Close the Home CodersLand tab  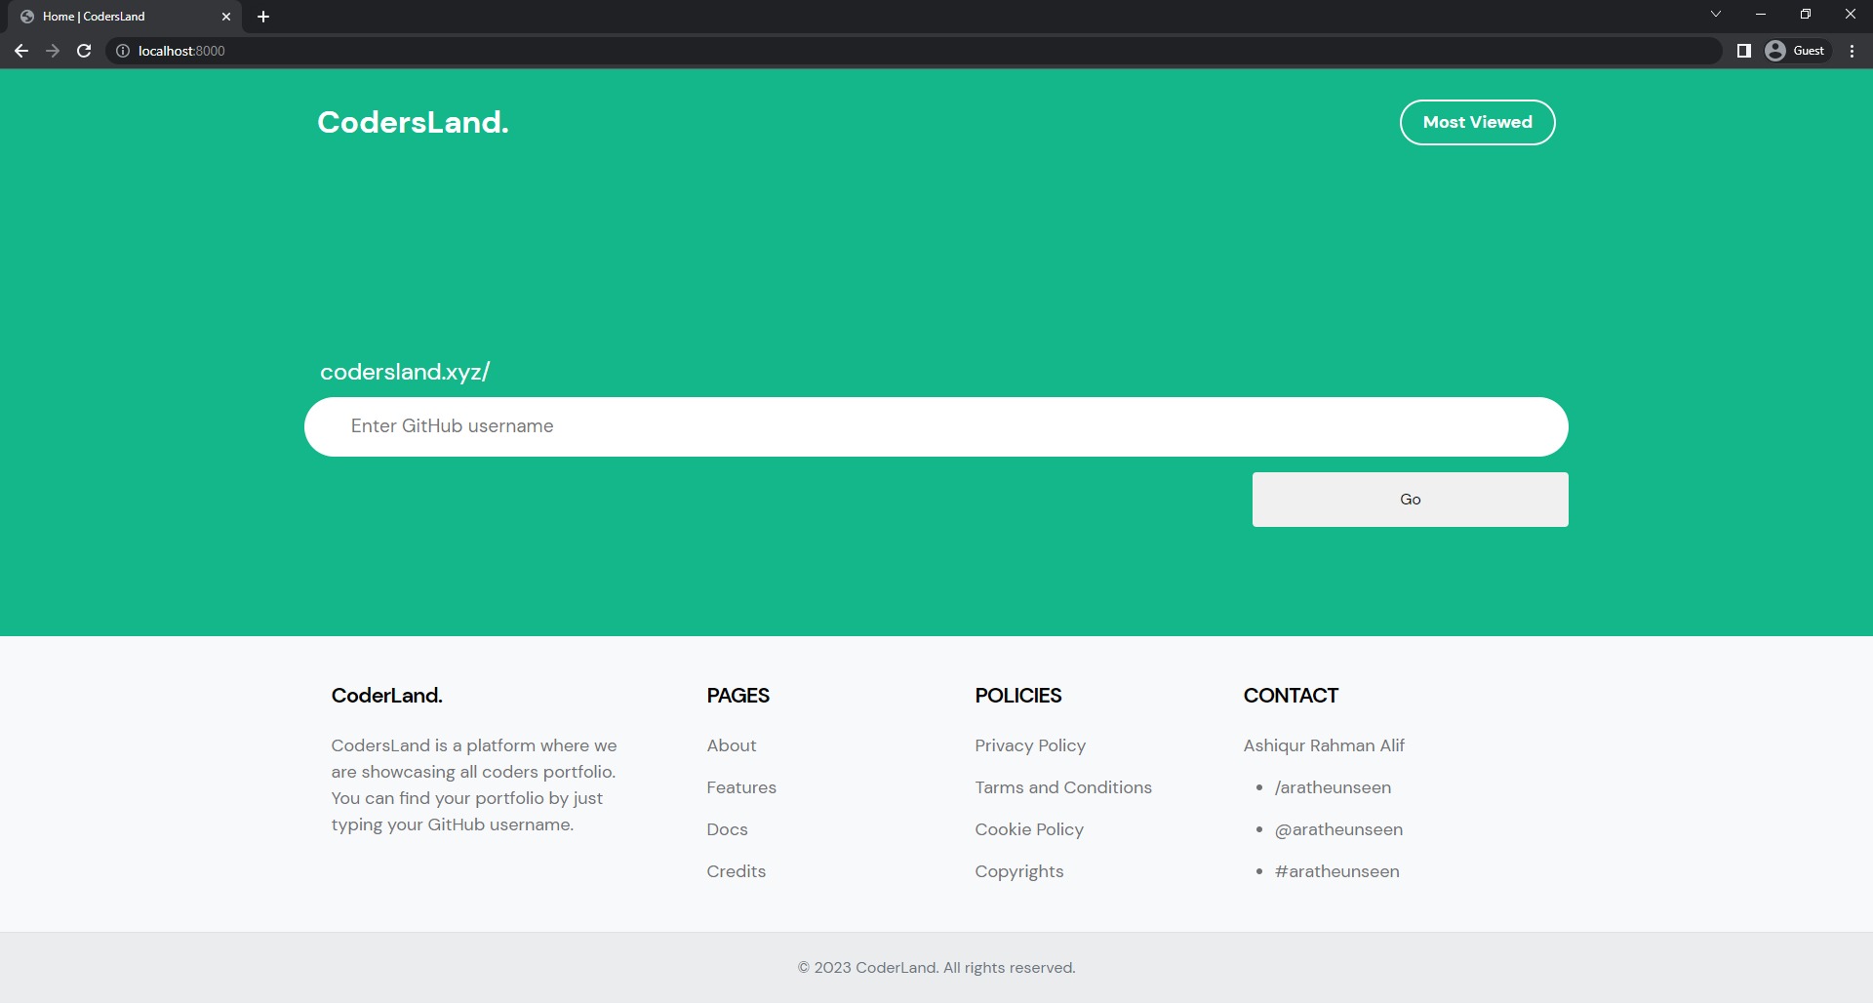(x=226, y=17)
